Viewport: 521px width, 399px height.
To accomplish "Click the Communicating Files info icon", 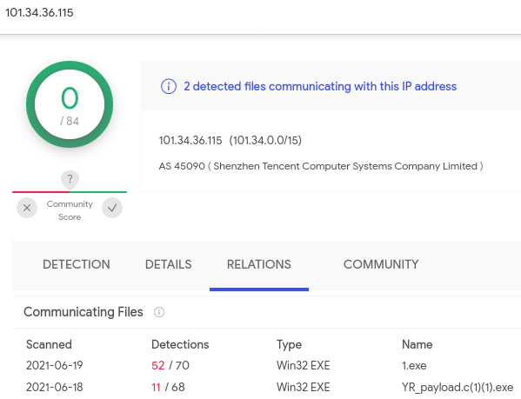I will tap(159, 312).
